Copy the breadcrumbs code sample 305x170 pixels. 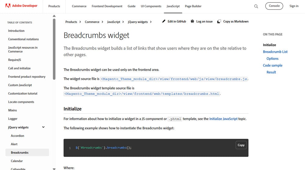click(x=241, y=145)
